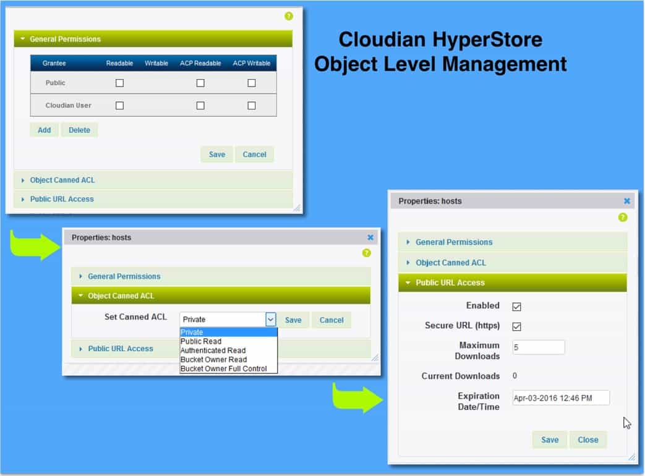The image size is (645, 476).
Task: Expand Public URL Access in top window
Action: pyautogui.click(x=153, y=199)
